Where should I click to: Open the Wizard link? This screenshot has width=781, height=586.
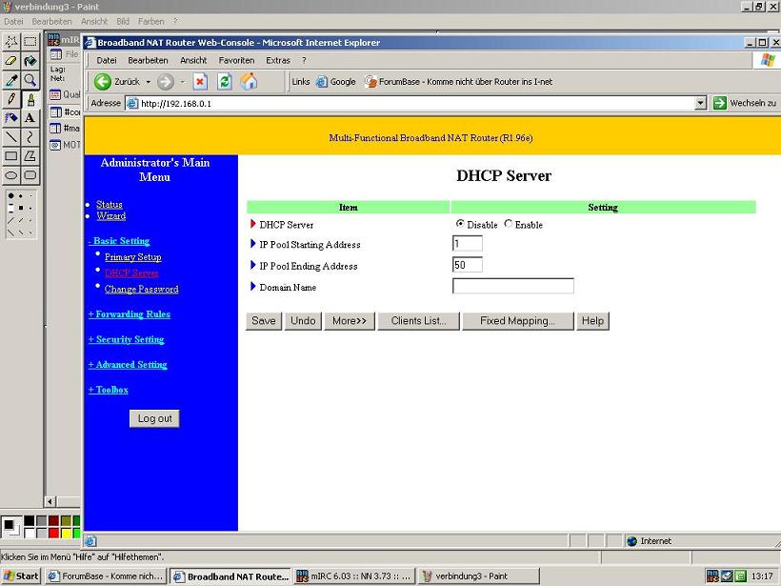(111, 215)
